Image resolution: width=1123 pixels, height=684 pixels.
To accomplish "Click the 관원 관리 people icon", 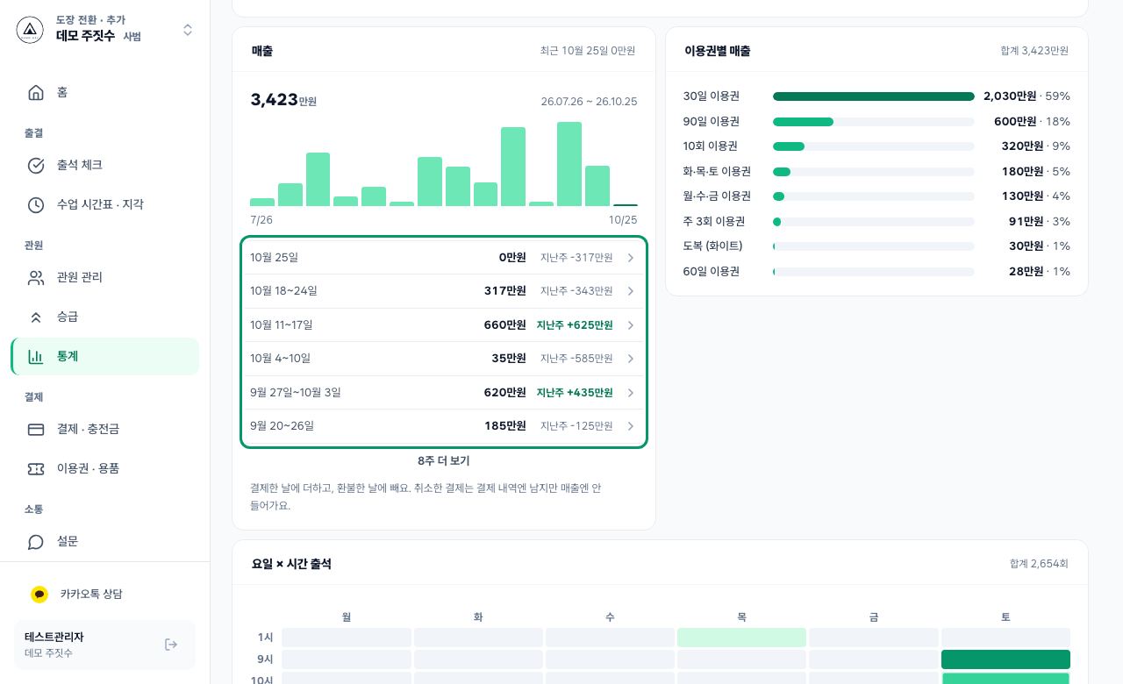I will [x=36, y=277].
